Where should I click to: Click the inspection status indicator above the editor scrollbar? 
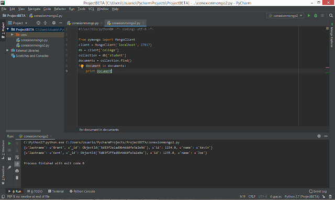tap(327, 28)
